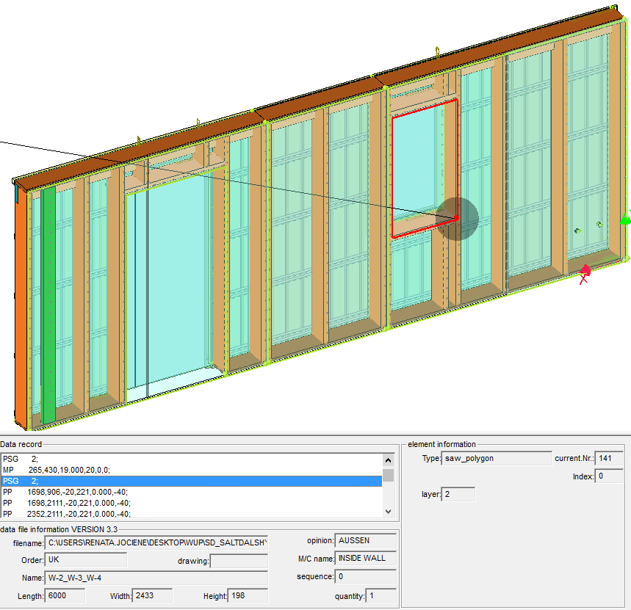The height and width of the screenshot is (610, 631).
Task: Click the Length field showing 6000
Action: [65, 595]
